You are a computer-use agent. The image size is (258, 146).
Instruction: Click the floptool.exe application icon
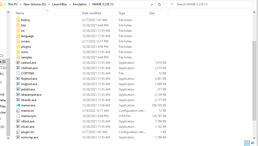tap(18, 79)
